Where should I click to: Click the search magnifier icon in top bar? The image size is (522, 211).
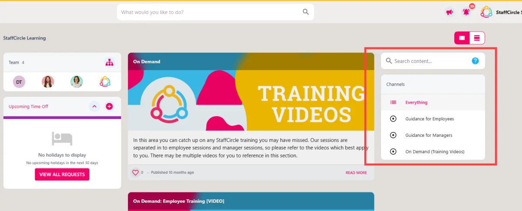click(306, 12)
